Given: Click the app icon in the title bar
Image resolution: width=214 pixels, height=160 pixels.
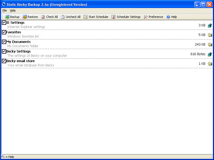Looking at the screenshot, I should [3, 4].
